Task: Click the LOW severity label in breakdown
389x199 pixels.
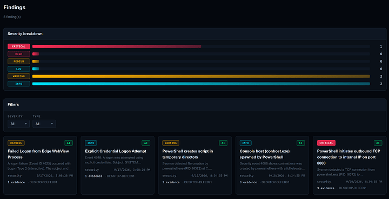Action: [x=19, y=69]
